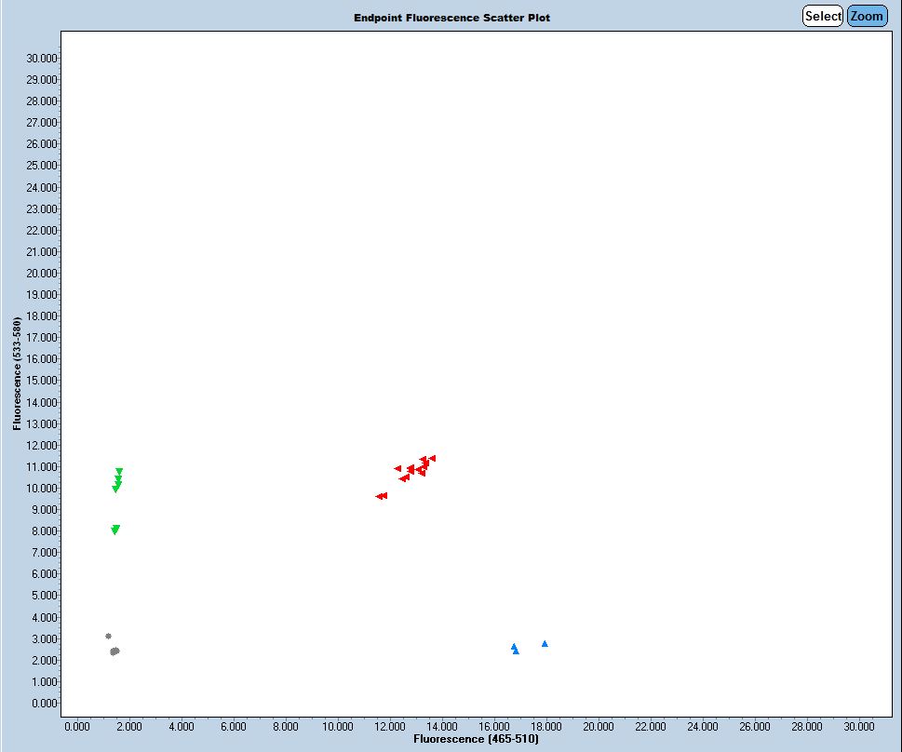The height and width of the screenshot is (752, 902).
Task: Select the isolated blue triangle near 18.000
Action: coord(545,643)
